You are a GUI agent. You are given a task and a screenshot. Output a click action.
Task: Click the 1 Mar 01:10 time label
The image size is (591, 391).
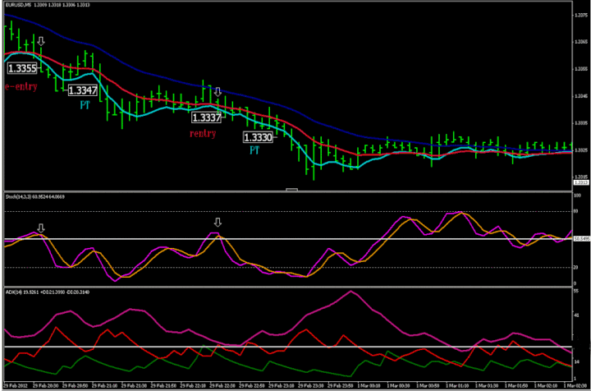[457, 386]
